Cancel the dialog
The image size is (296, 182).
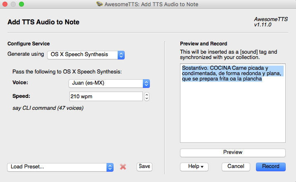[236, 167]
